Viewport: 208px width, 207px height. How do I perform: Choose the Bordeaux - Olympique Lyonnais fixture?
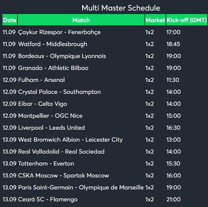click(x=62, y=56)
